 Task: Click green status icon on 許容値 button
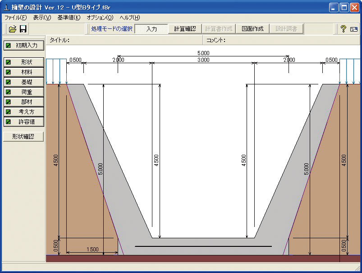pyautogui.click(x=8, y=122)
